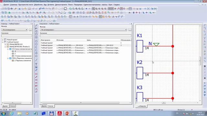Select page 2 in page tree
The width and height of the screenshot is (207, 116).
pos(15,53)
